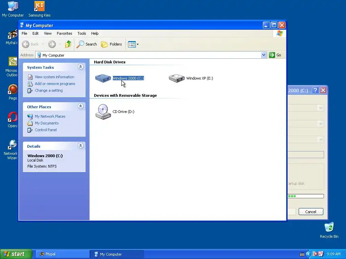This screenshot has height=259, width=346.
Task: Open Control Panel link
Action: tap(46, 130)
